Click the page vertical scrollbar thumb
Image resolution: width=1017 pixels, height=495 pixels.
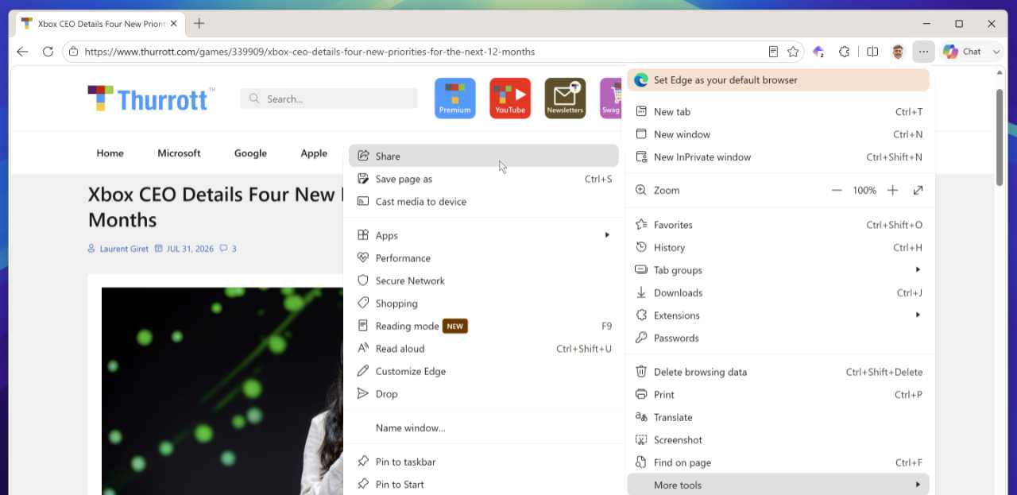point(1000,137)
